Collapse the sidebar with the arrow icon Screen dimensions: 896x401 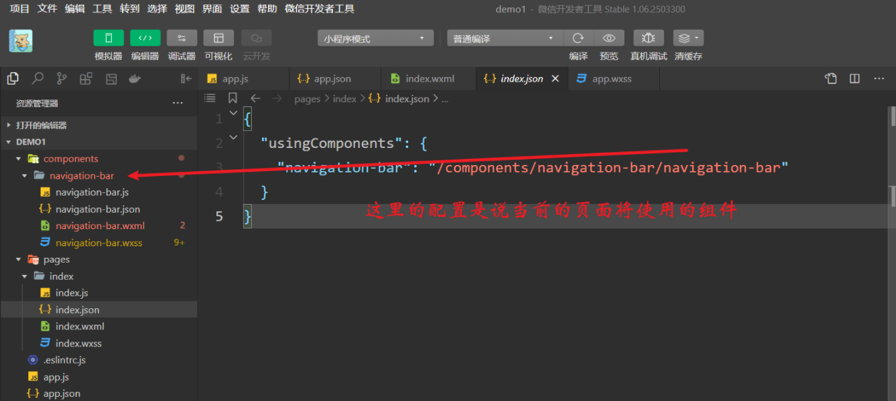[186, 78]
